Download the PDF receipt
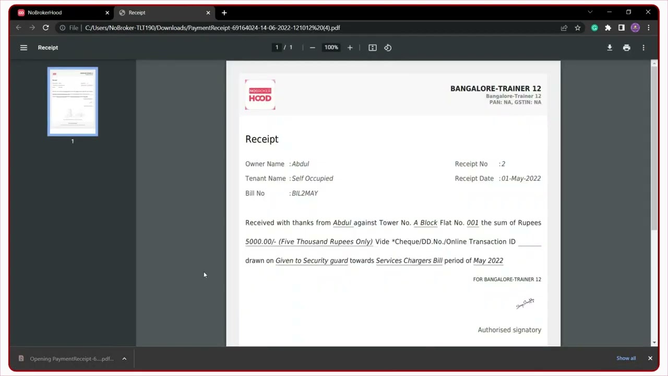The image size is (668, 376). click(610, 48)
